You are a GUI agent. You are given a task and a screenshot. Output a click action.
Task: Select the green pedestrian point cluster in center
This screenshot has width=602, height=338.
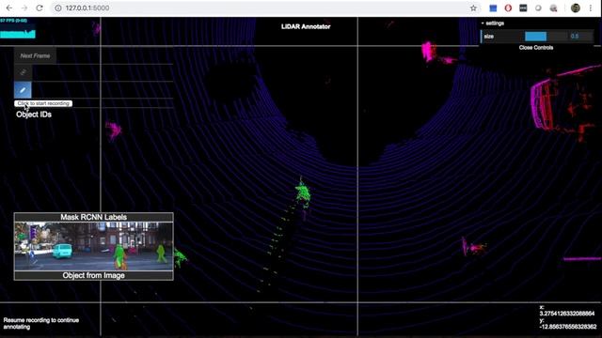tap(303, 192)
